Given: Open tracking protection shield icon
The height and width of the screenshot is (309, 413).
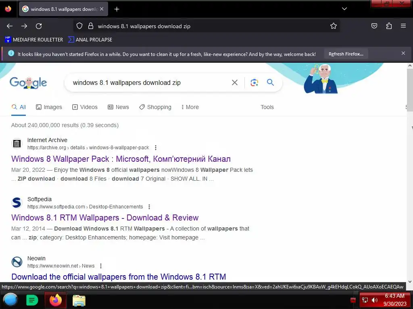Looking at the screenshot, I should 79,26.
